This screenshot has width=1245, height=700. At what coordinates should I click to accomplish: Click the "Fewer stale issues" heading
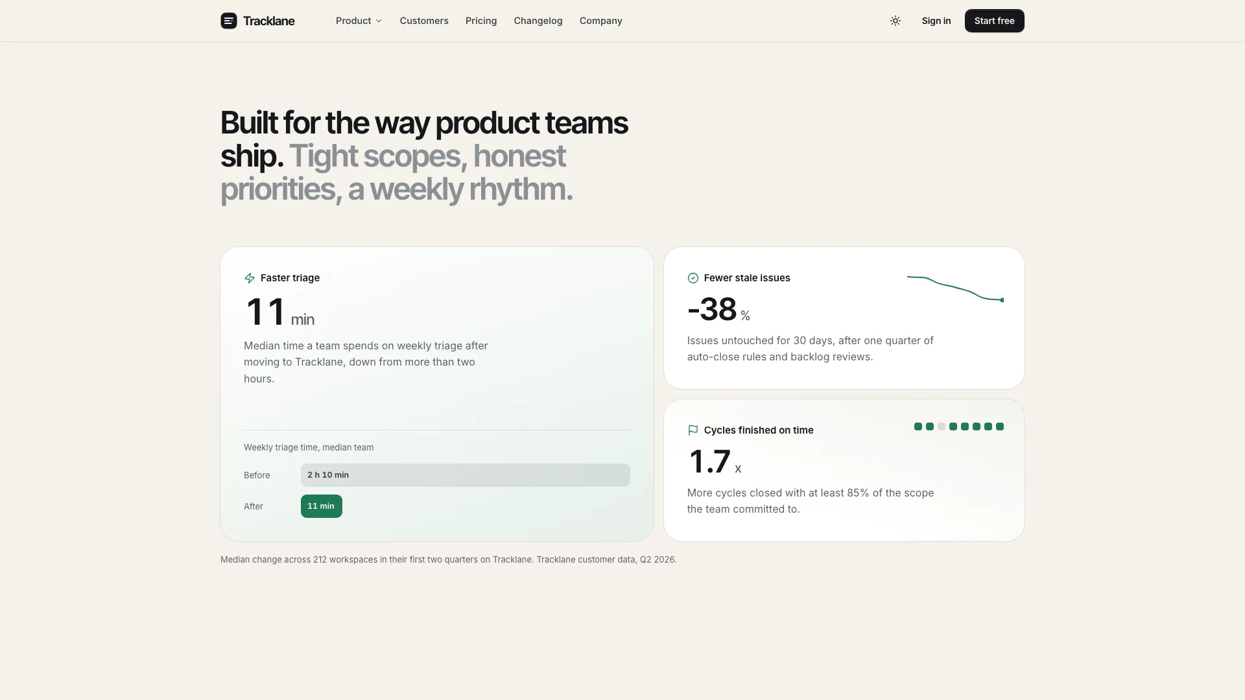(747, 278)
